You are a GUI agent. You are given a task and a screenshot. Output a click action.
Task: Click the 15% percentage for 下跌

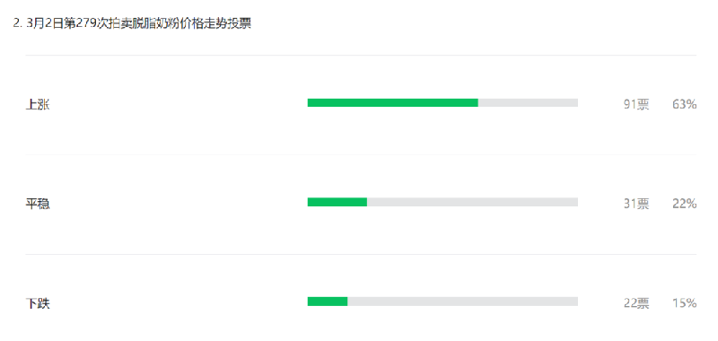click(685, 303)
